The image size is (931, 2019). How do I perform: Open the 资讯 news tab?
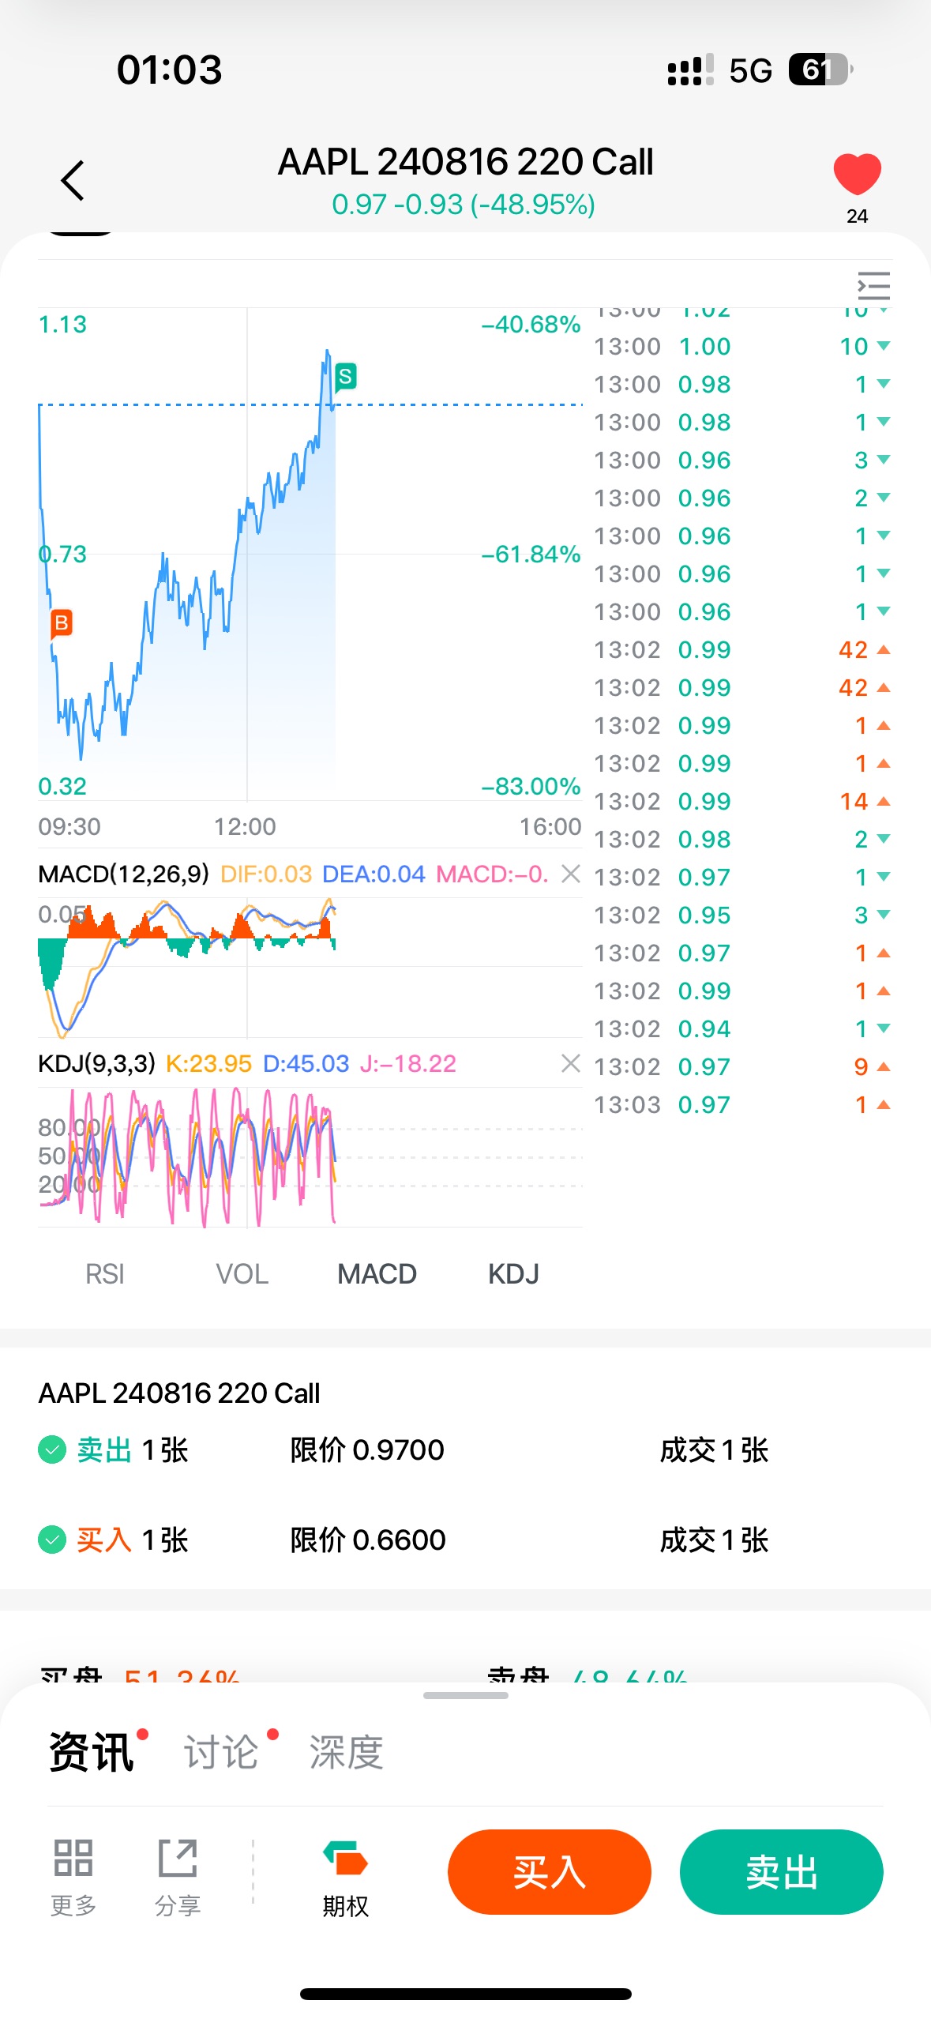[x=92, y=1752]
